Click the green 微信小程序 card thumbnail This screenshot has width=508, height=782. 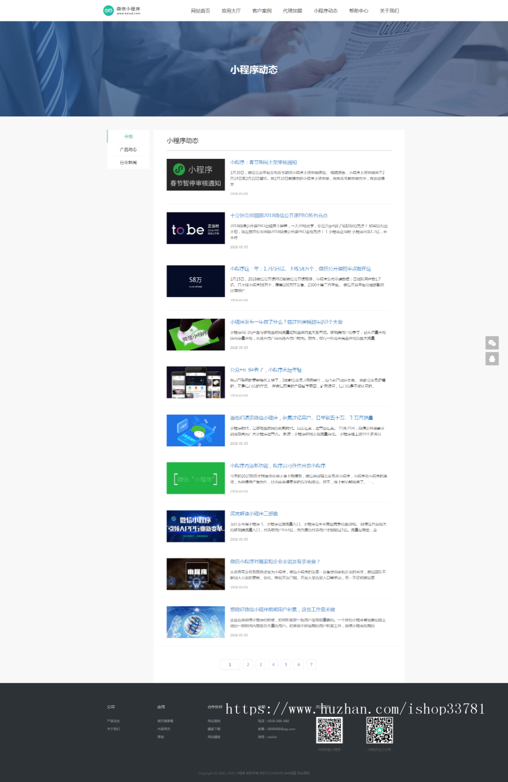click(196, 334)
